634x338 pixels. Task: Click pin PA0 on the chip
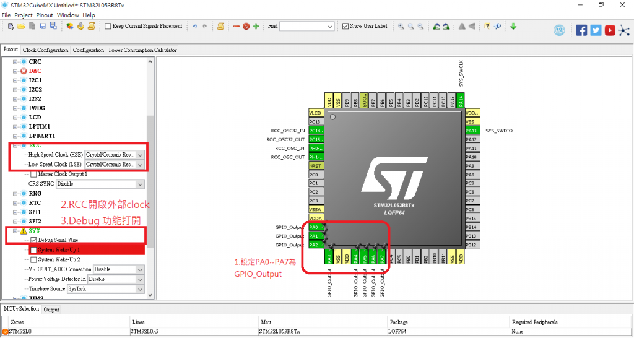pos(316,227)
